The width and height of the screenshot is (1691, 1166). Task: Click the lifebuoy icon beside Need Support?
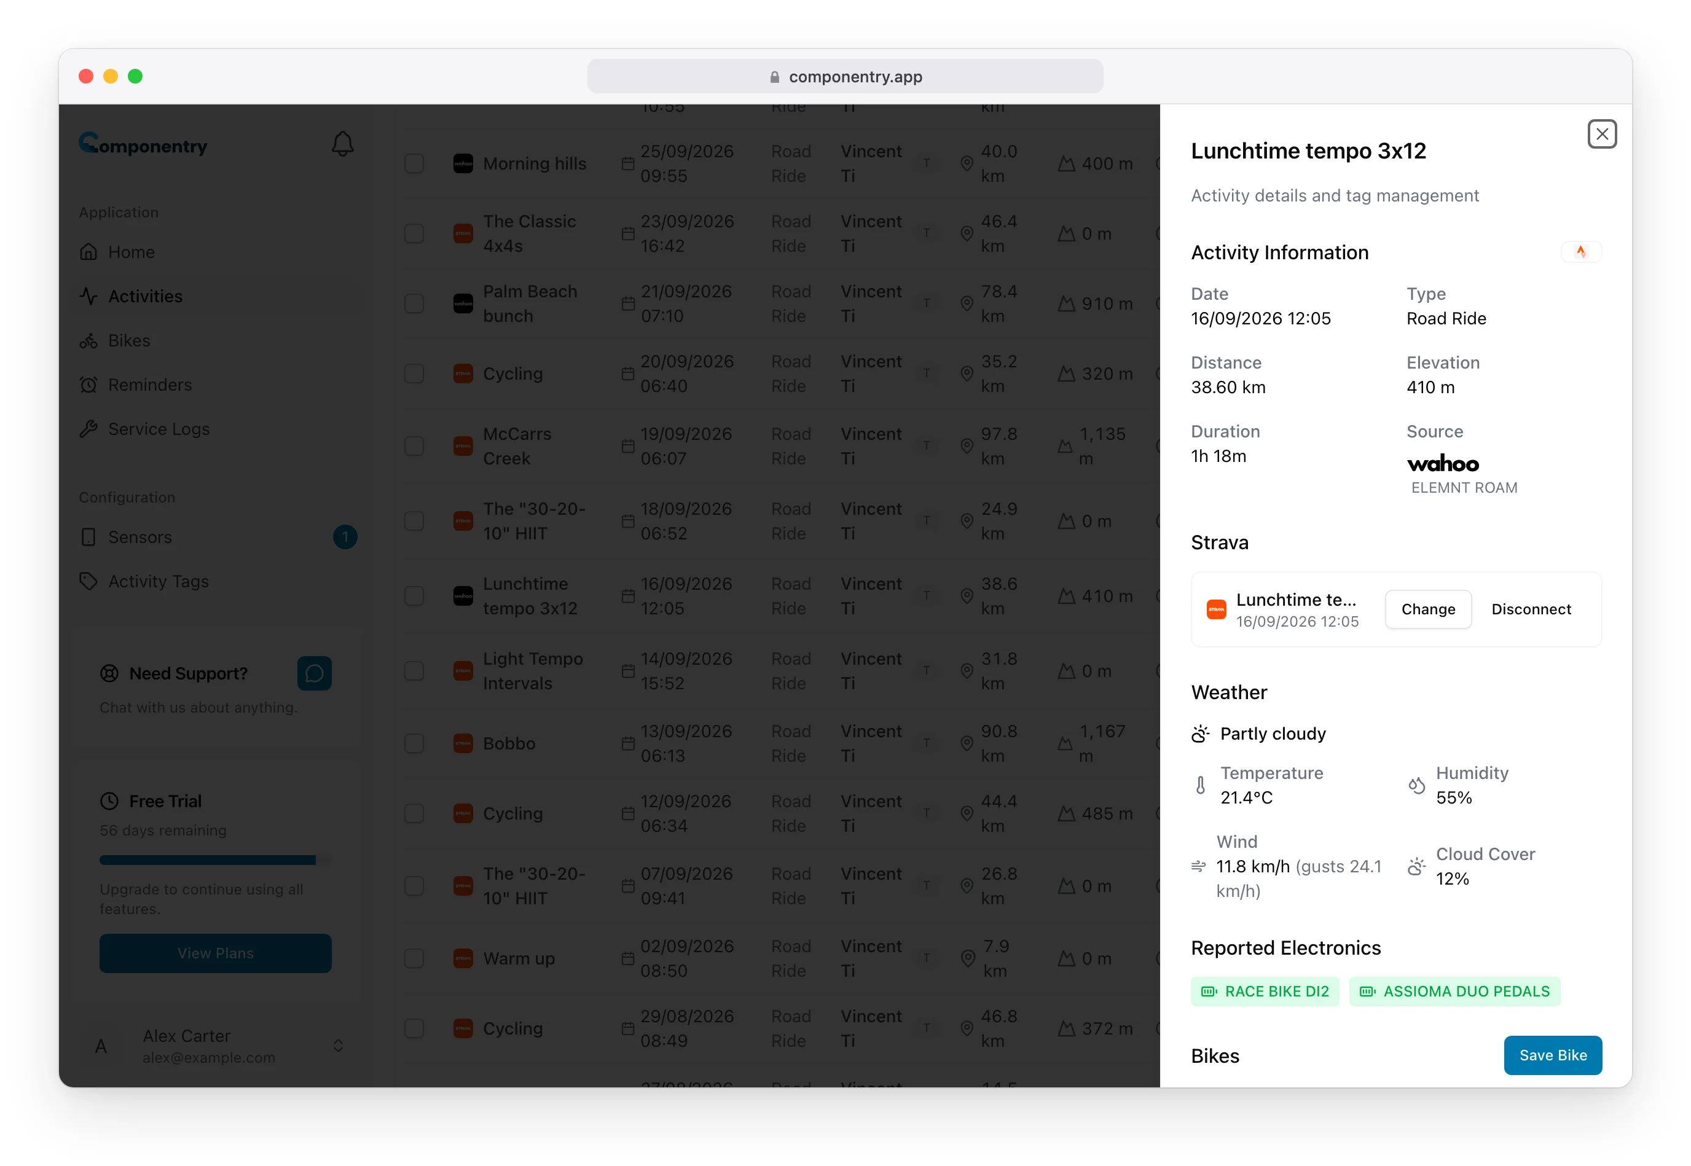click(x=109, y=673)
